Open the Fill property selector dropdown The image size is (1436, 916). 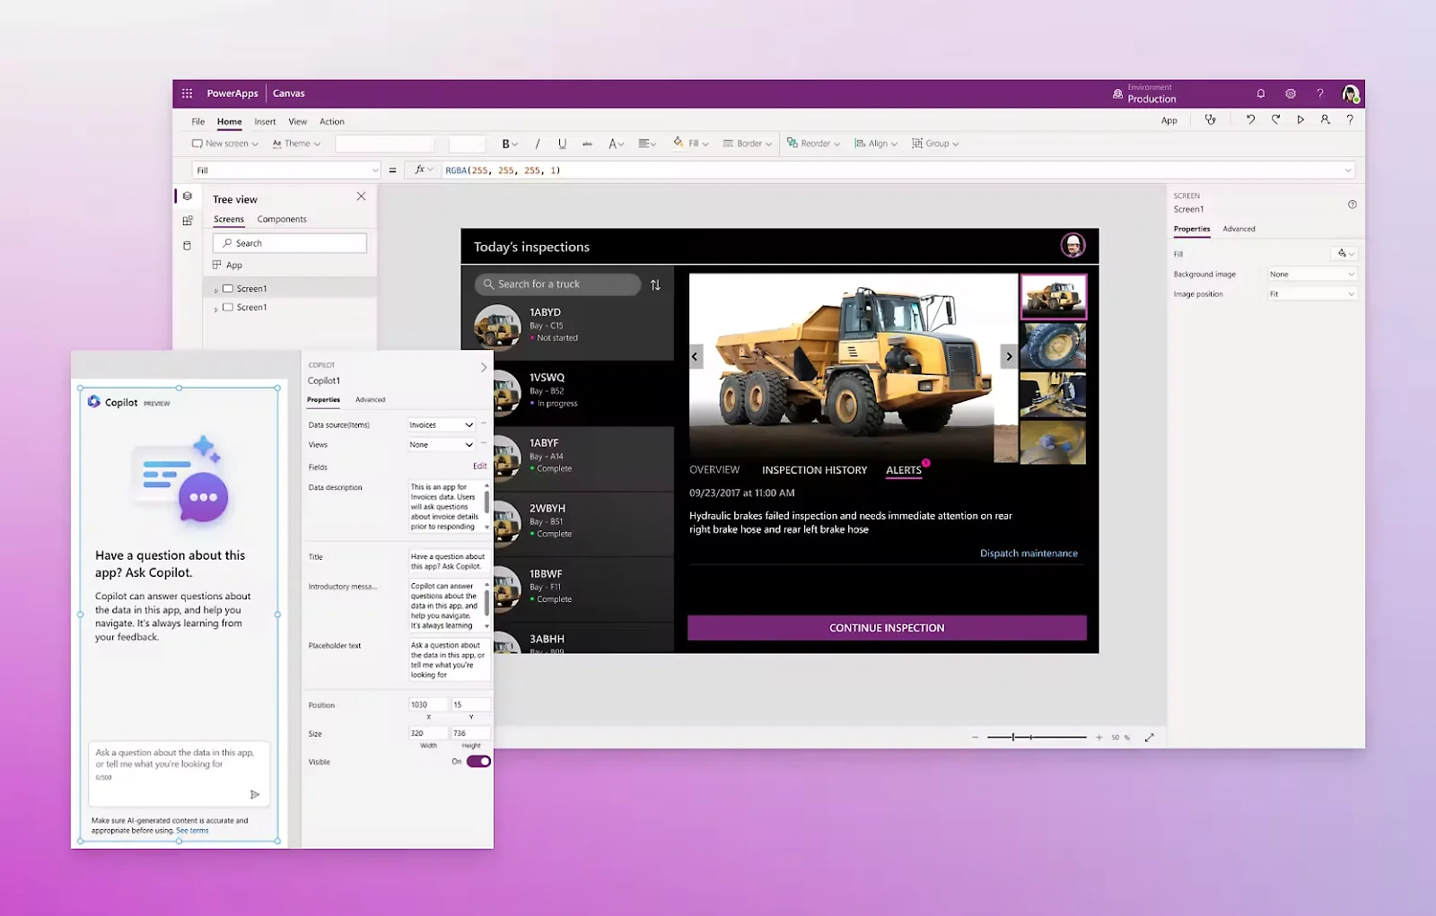pyautogui.click(x=287, y=170)
